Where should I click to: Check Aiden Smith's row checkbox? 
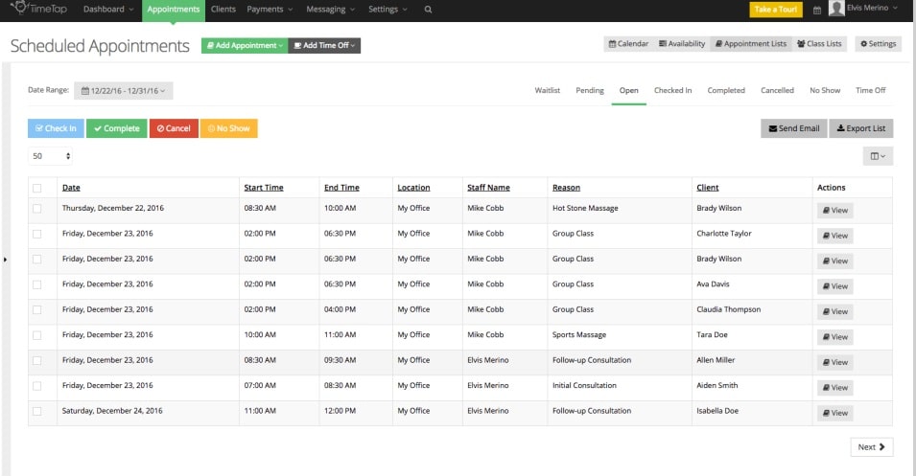click(x=36, y=386)
